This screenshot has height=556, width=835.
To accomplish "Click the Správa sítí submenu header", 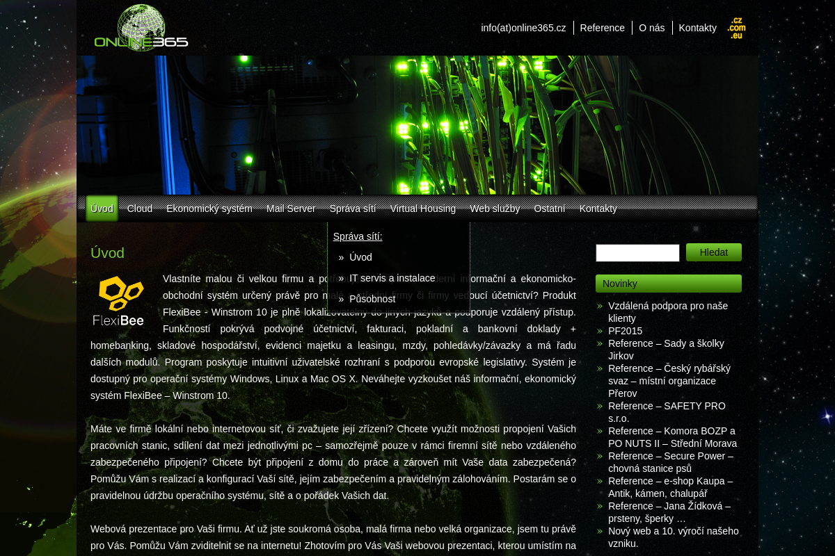I will pos(358,236).
